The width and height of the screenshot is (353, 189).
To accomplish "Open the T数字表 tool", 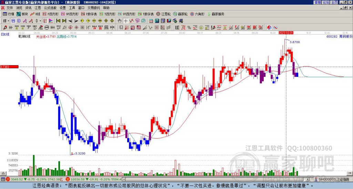I will click(x=146, y=14).
